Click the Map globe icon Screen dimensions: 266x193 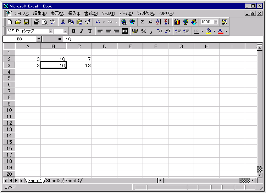point(185,22)
